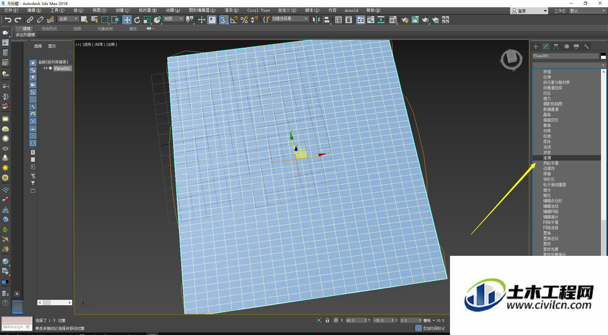608x335 pixels.
Task: Toggle visibility eye of Plane001
Action: (45, 68)
